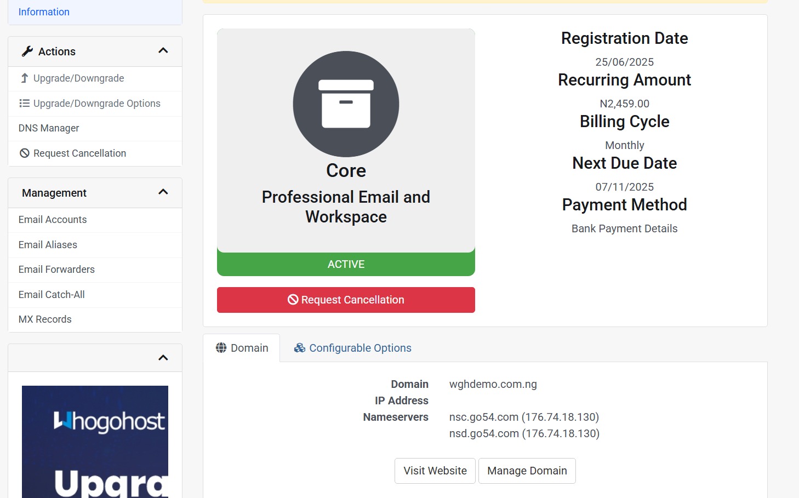Select the Domain tab

point(242,348)
